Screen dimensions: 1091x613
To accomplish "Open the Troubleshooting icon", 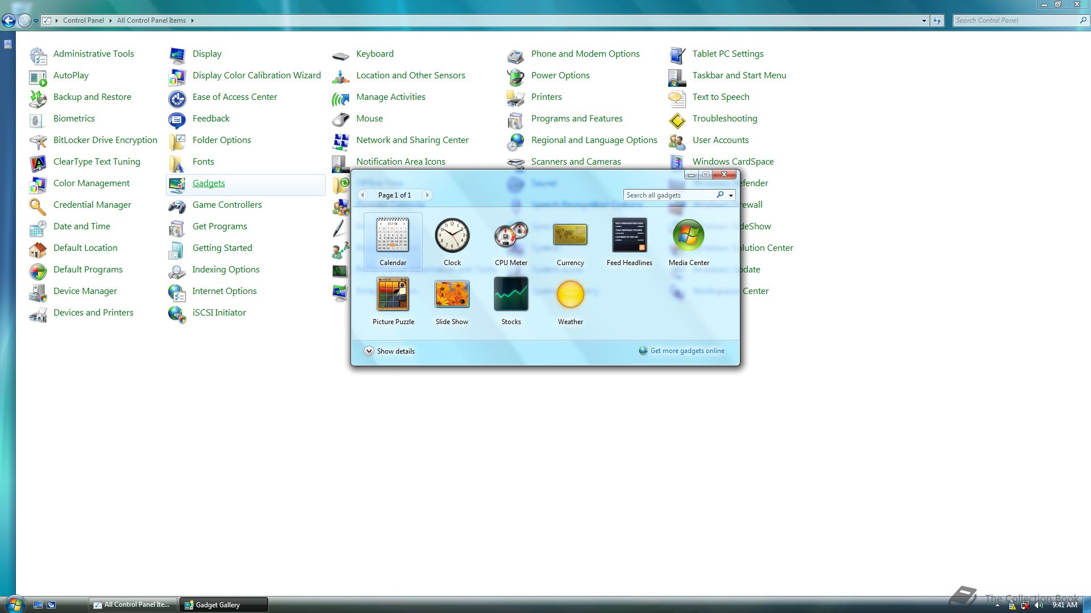I will [x=677, y=120].
